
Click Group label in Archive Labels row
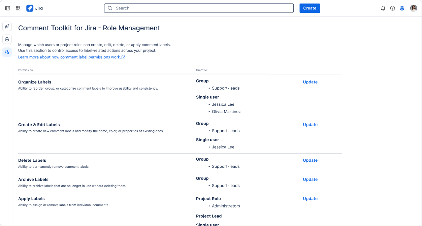pyautogui.click(x=202, y=179)
